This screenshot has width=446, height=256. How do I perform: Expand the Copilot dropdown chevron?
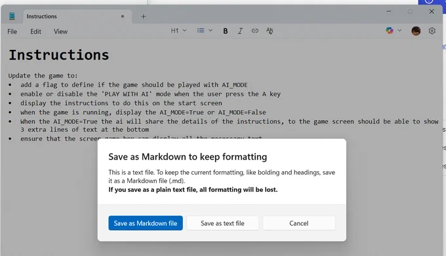399,30
